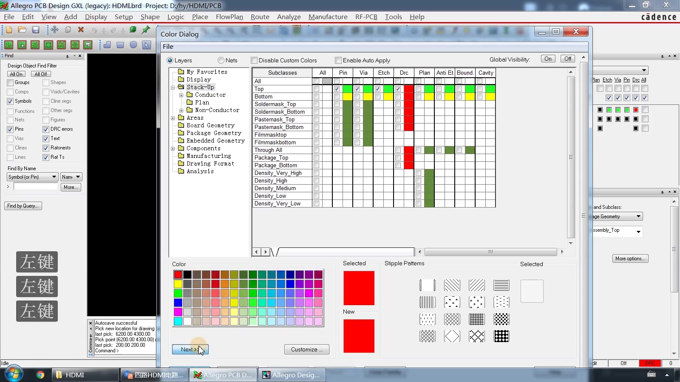
Task: Pick the single diamond outline stipple pattern
Action: (452, 336)
